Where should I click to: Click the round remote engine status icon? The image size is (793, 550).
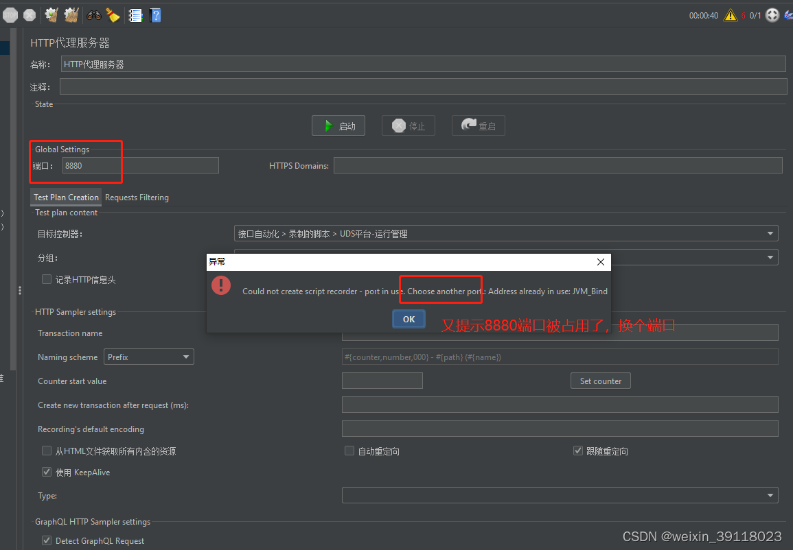click(772, 15)
